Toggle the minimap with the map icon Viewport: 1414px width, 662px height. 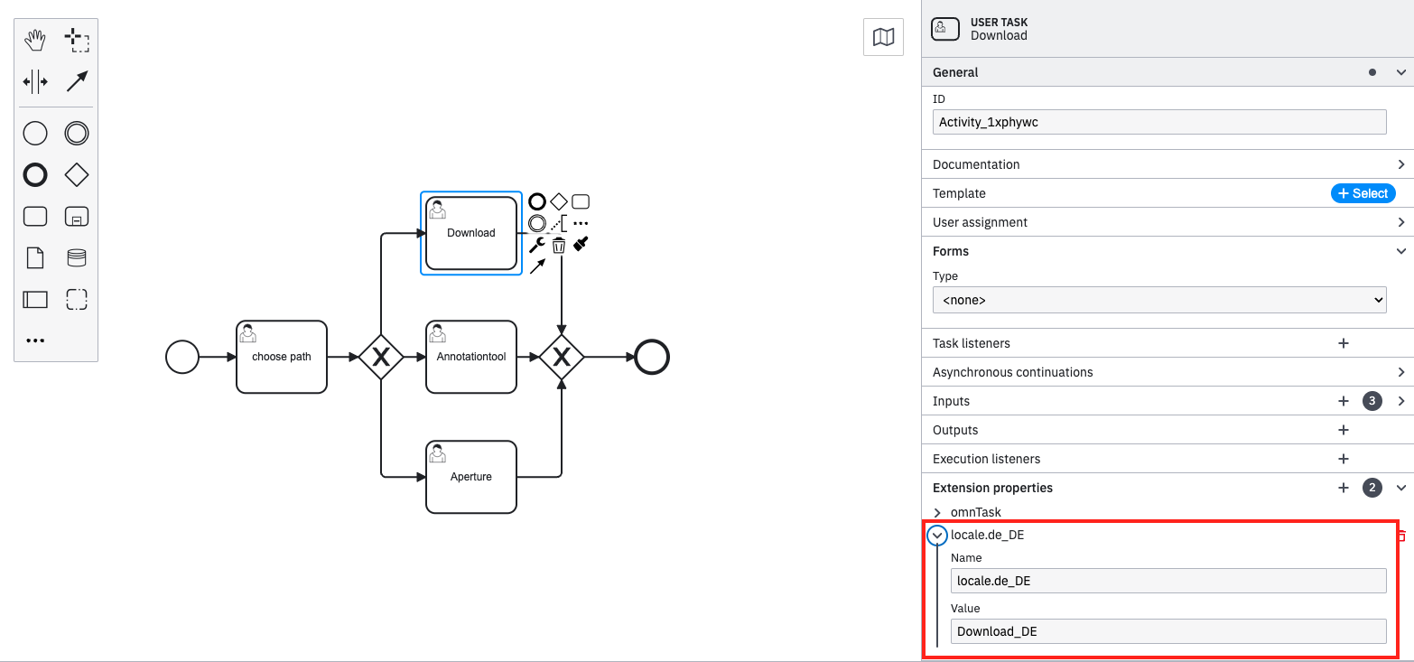[x=883, y=36]
